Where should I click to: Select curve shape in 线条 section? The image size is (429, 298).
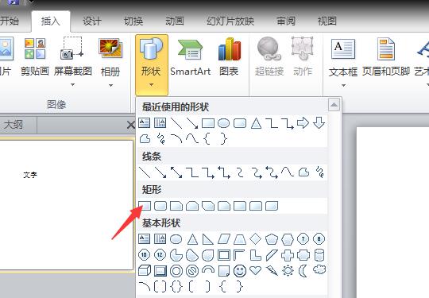pos(288,172)
